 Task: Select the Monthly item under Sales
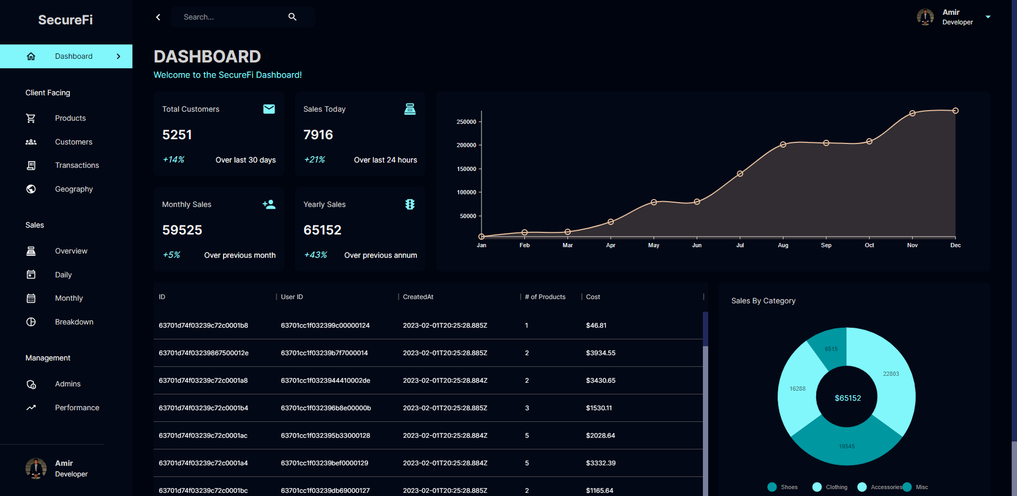[69, 298]
